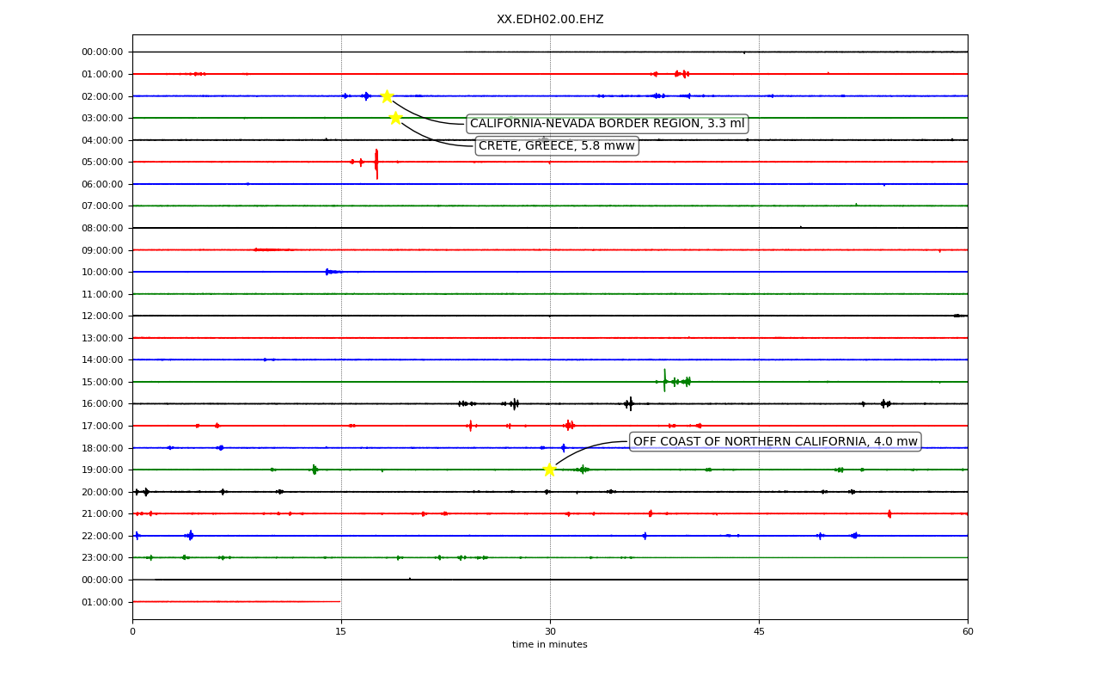The image size is (1100, 688).
Task: Click the blue burst on the 10:00:00 trace
Action: click(327, 272)
